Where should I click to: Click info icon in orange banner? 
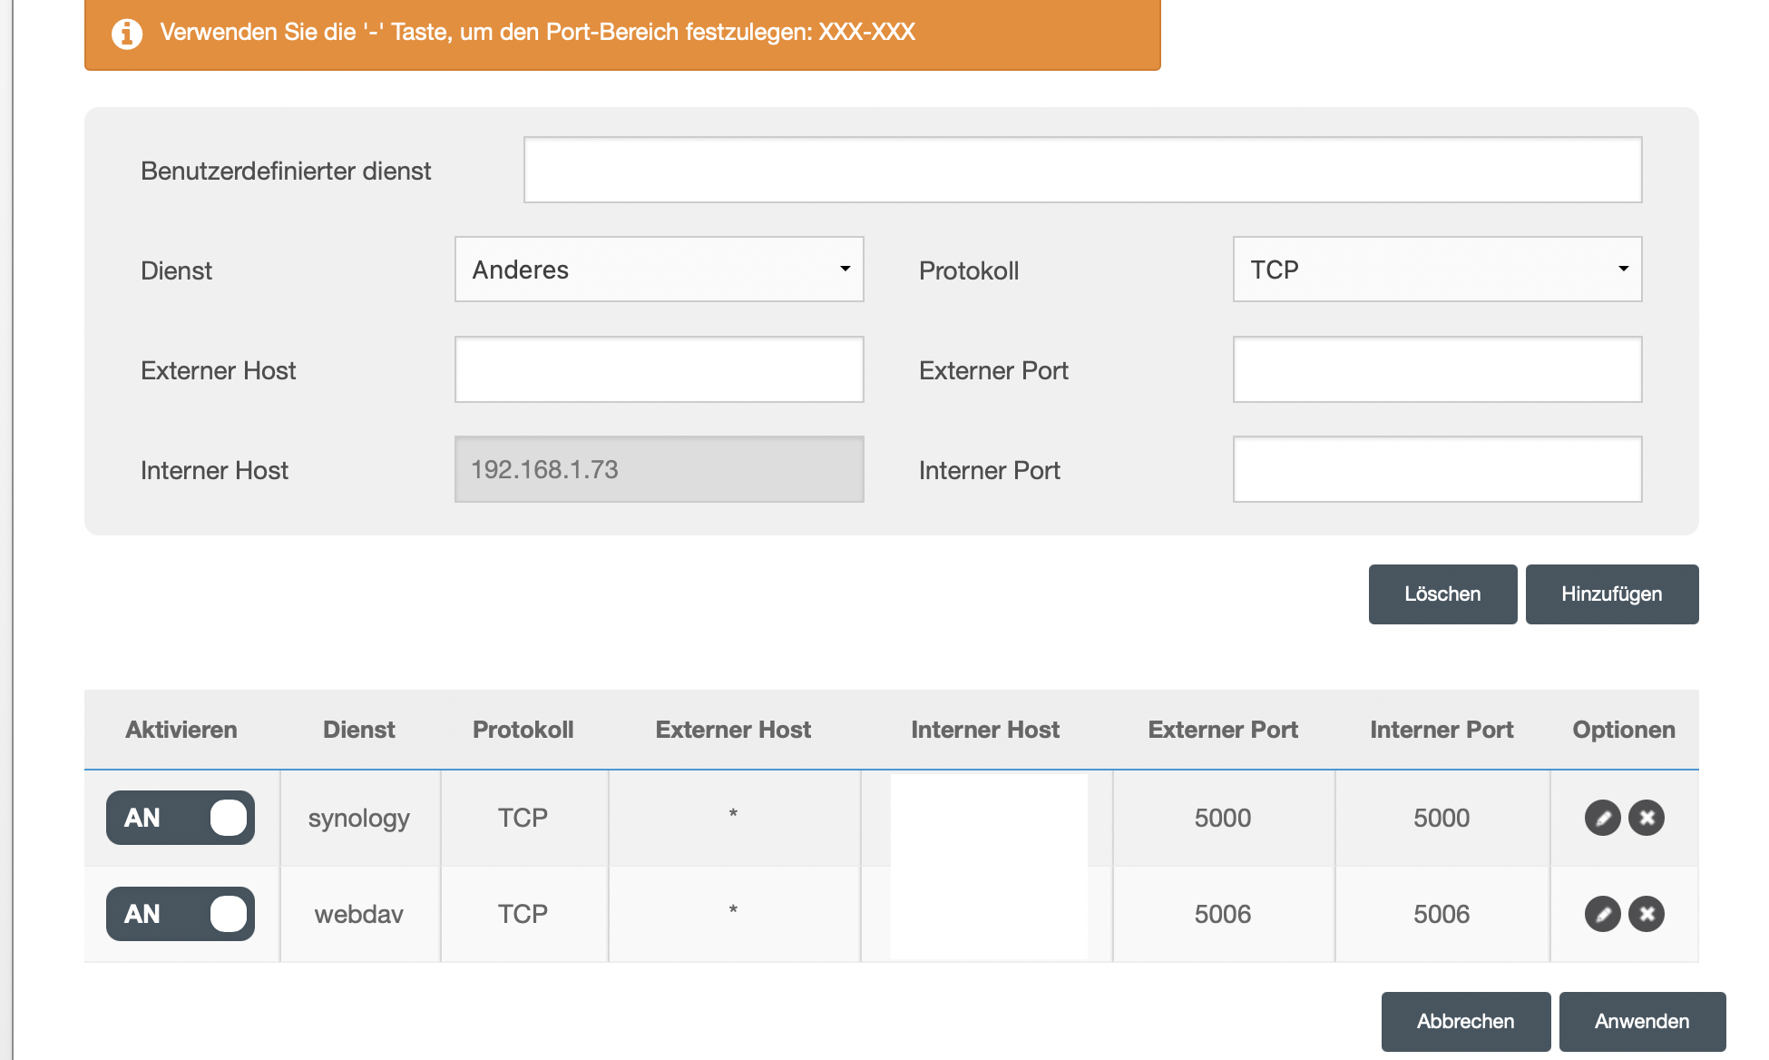point(127,34)
